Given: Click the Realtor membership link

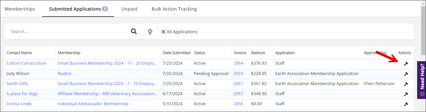Looking at the screenshot, I should tap(65, 73).
